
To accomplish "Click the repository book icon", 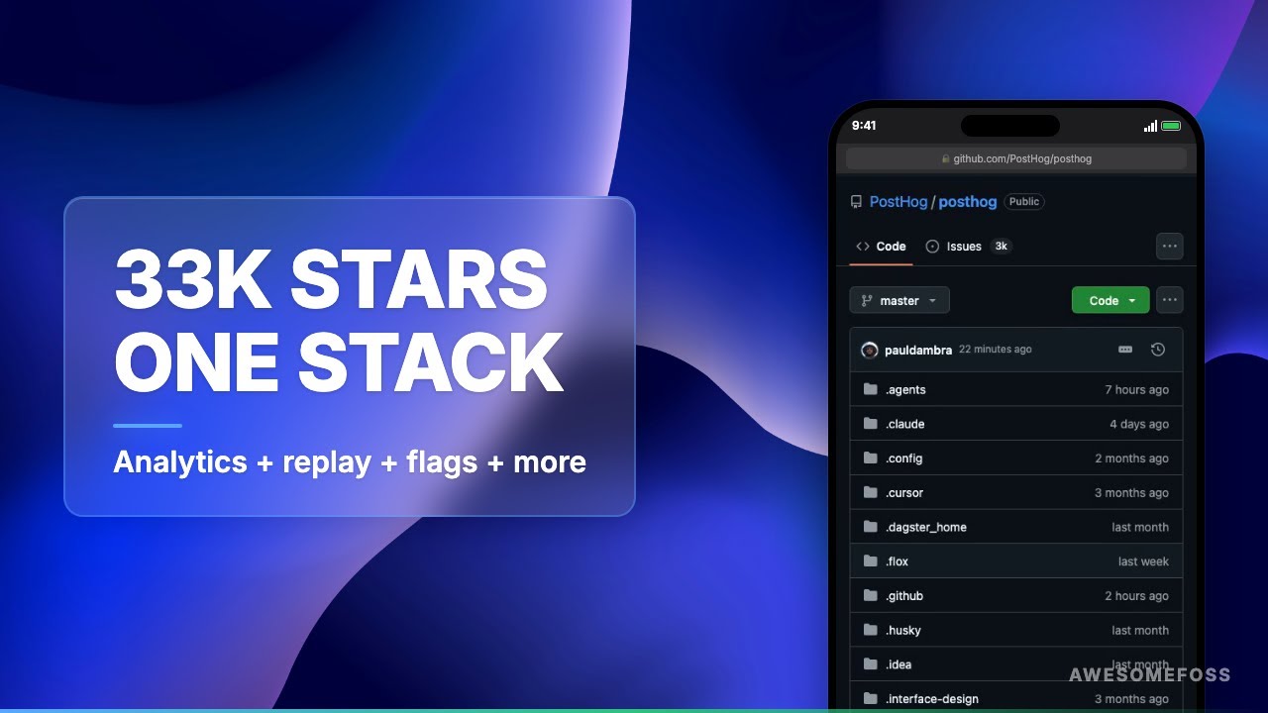I will coord(857,202).
